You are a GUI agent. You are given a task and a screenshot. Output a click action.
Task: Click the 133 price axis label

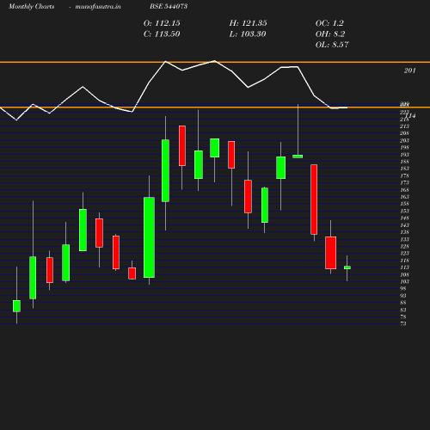click(x=405, y=239)
